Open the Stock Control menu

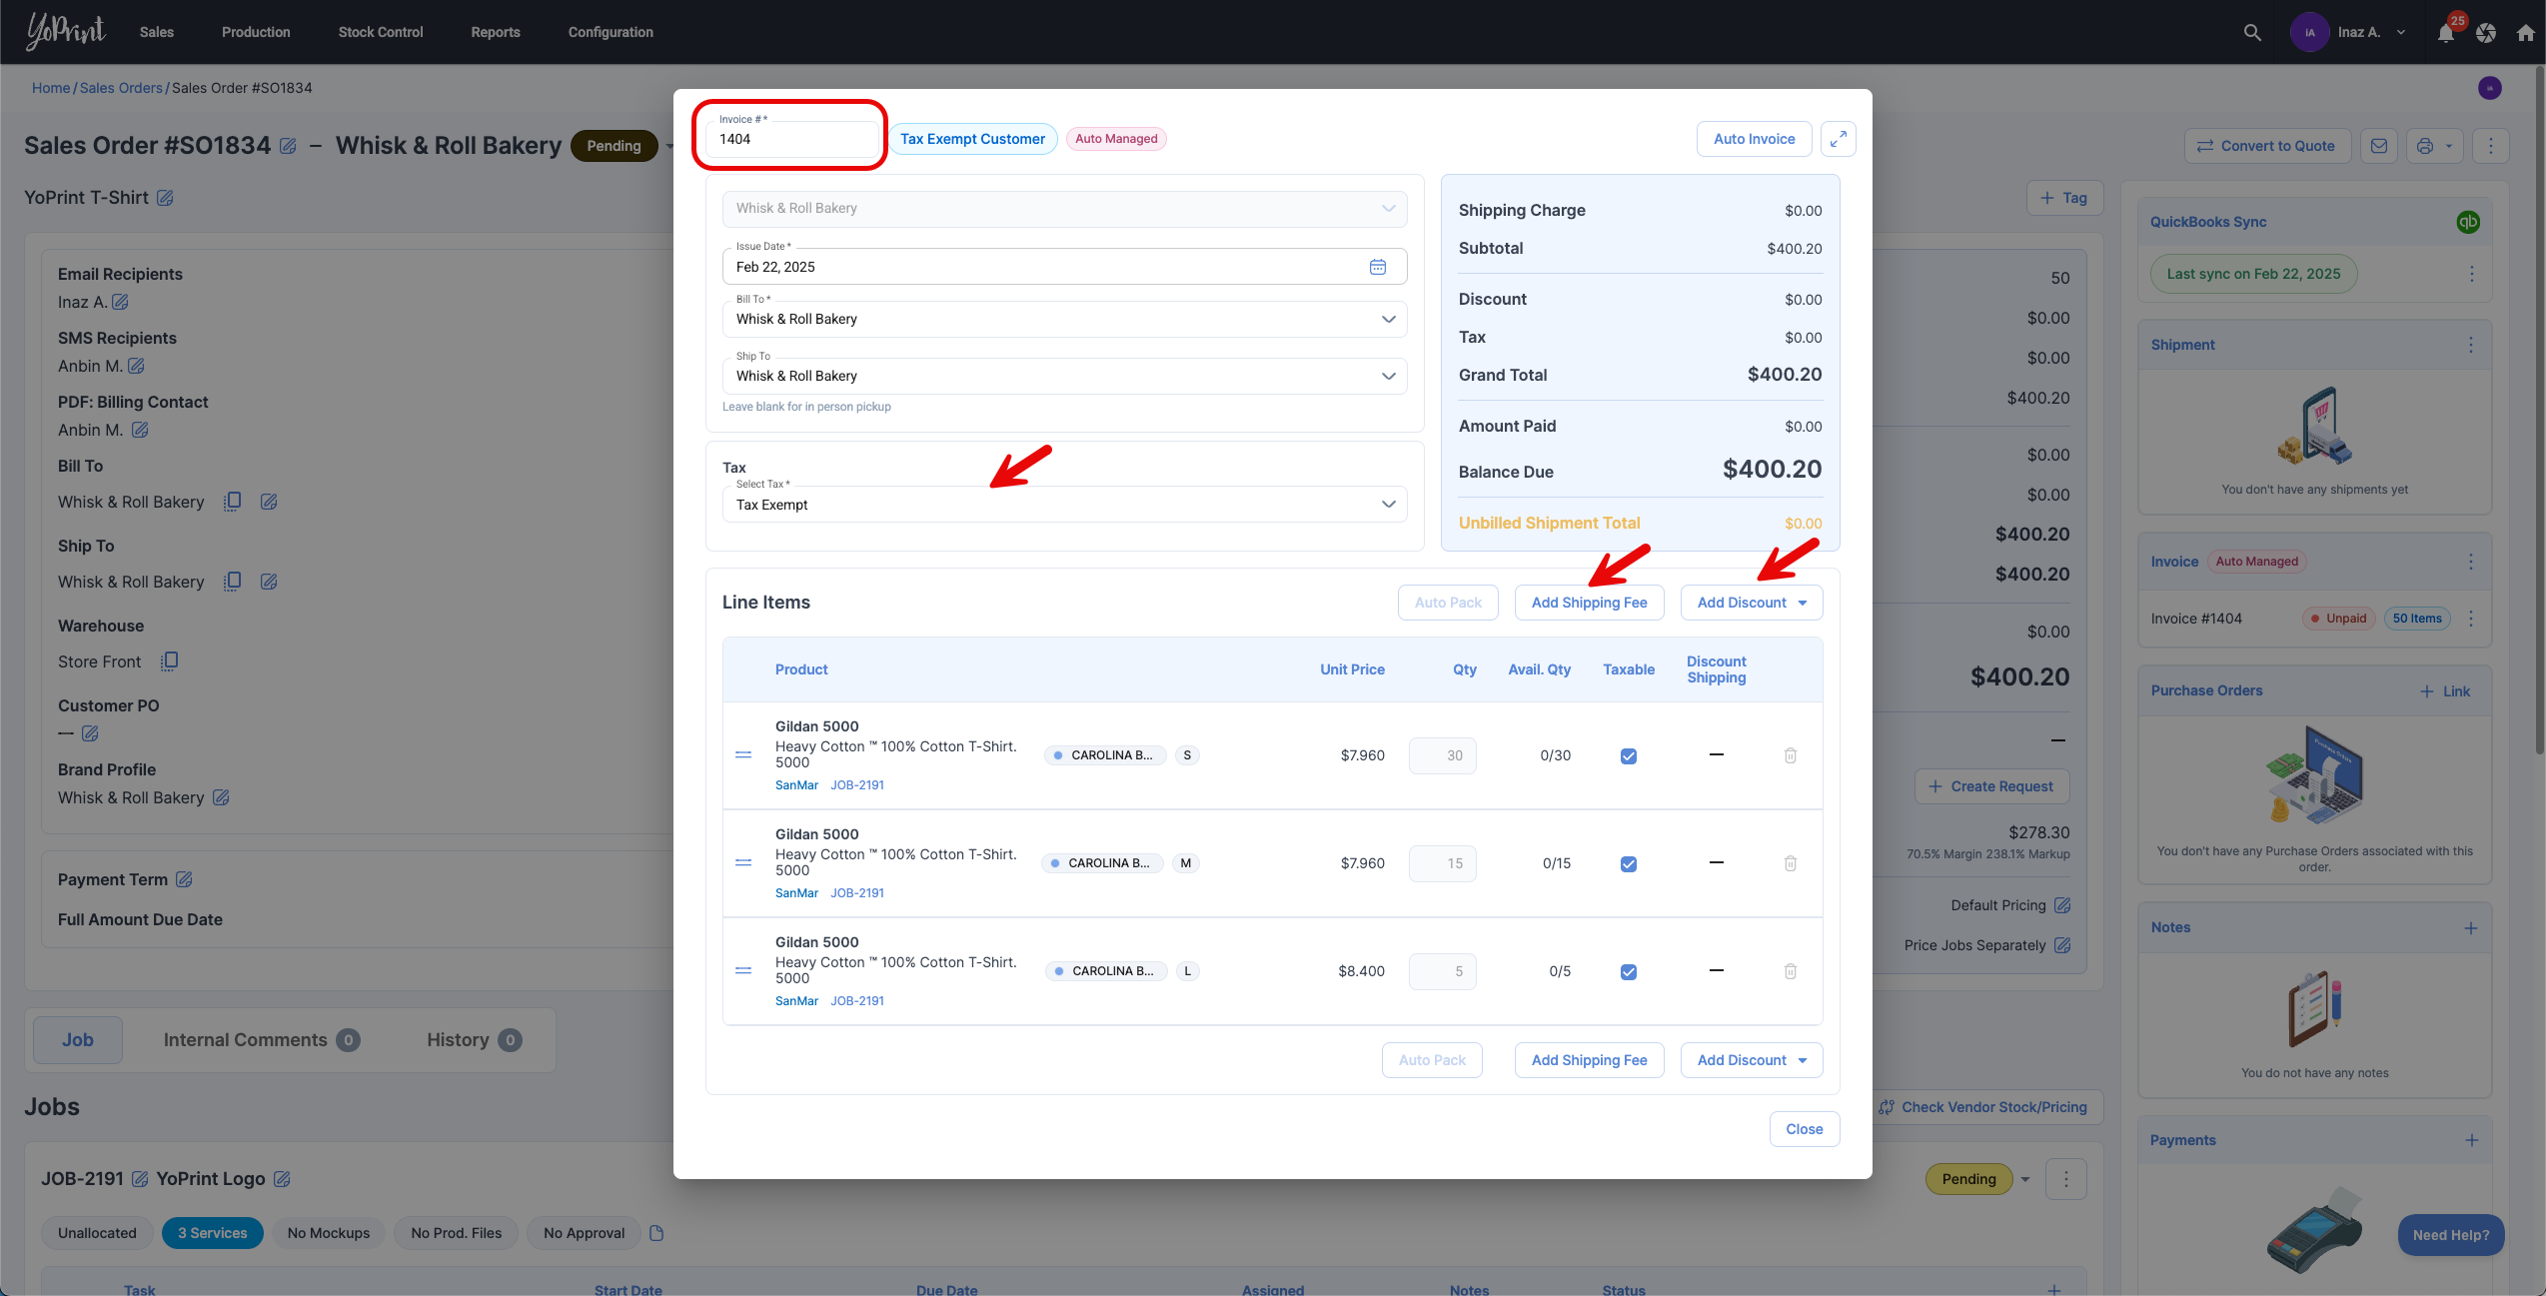tap(381, 32)
